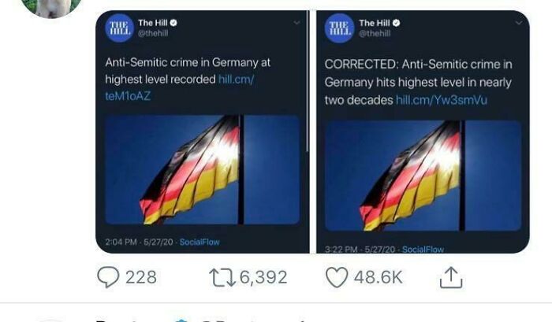Click the 48.6K likes count
The width and height of the screenshot is (552, 322).
coord(376,277)
